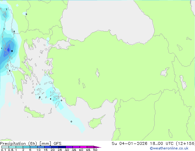Click the swatch between 35 and 40
The width and height of the screenshot is (195, 151).
(x=76, y=147)
